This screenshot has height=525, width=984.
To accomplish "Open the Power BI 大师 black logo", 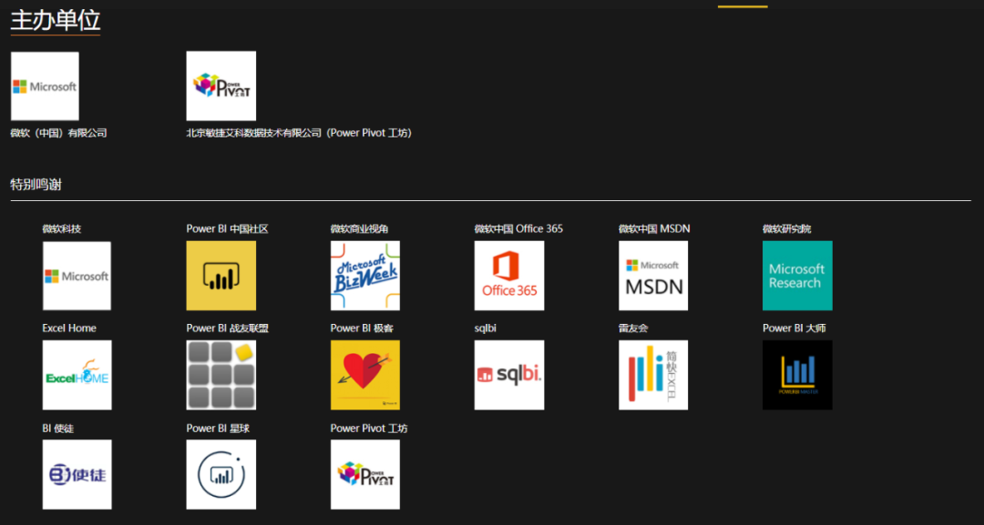I will 797,375.
